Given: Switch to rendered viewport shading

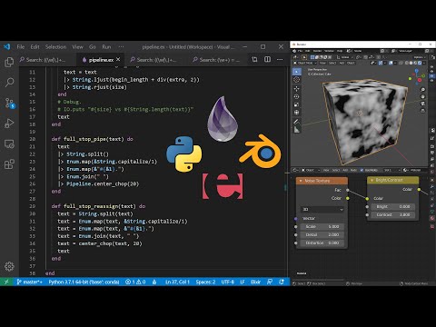Looking at the screenshot, I should pyautogui.click(x=420, y=63).
